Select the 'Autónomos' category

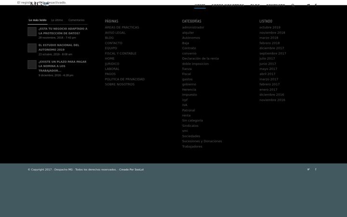coord(191,38)
